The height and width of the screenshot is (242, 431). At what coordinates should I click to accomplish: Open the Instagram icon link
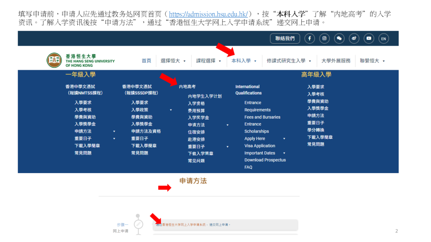coord(324,38)
